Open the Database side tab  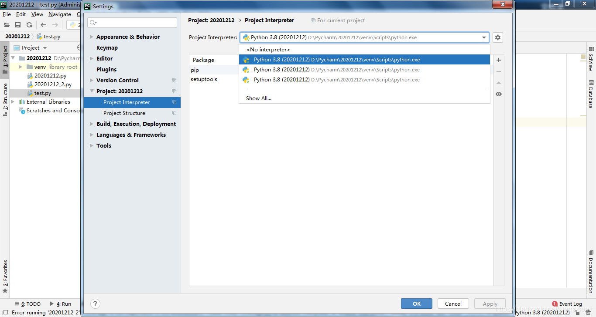click(x=591, y=94)
